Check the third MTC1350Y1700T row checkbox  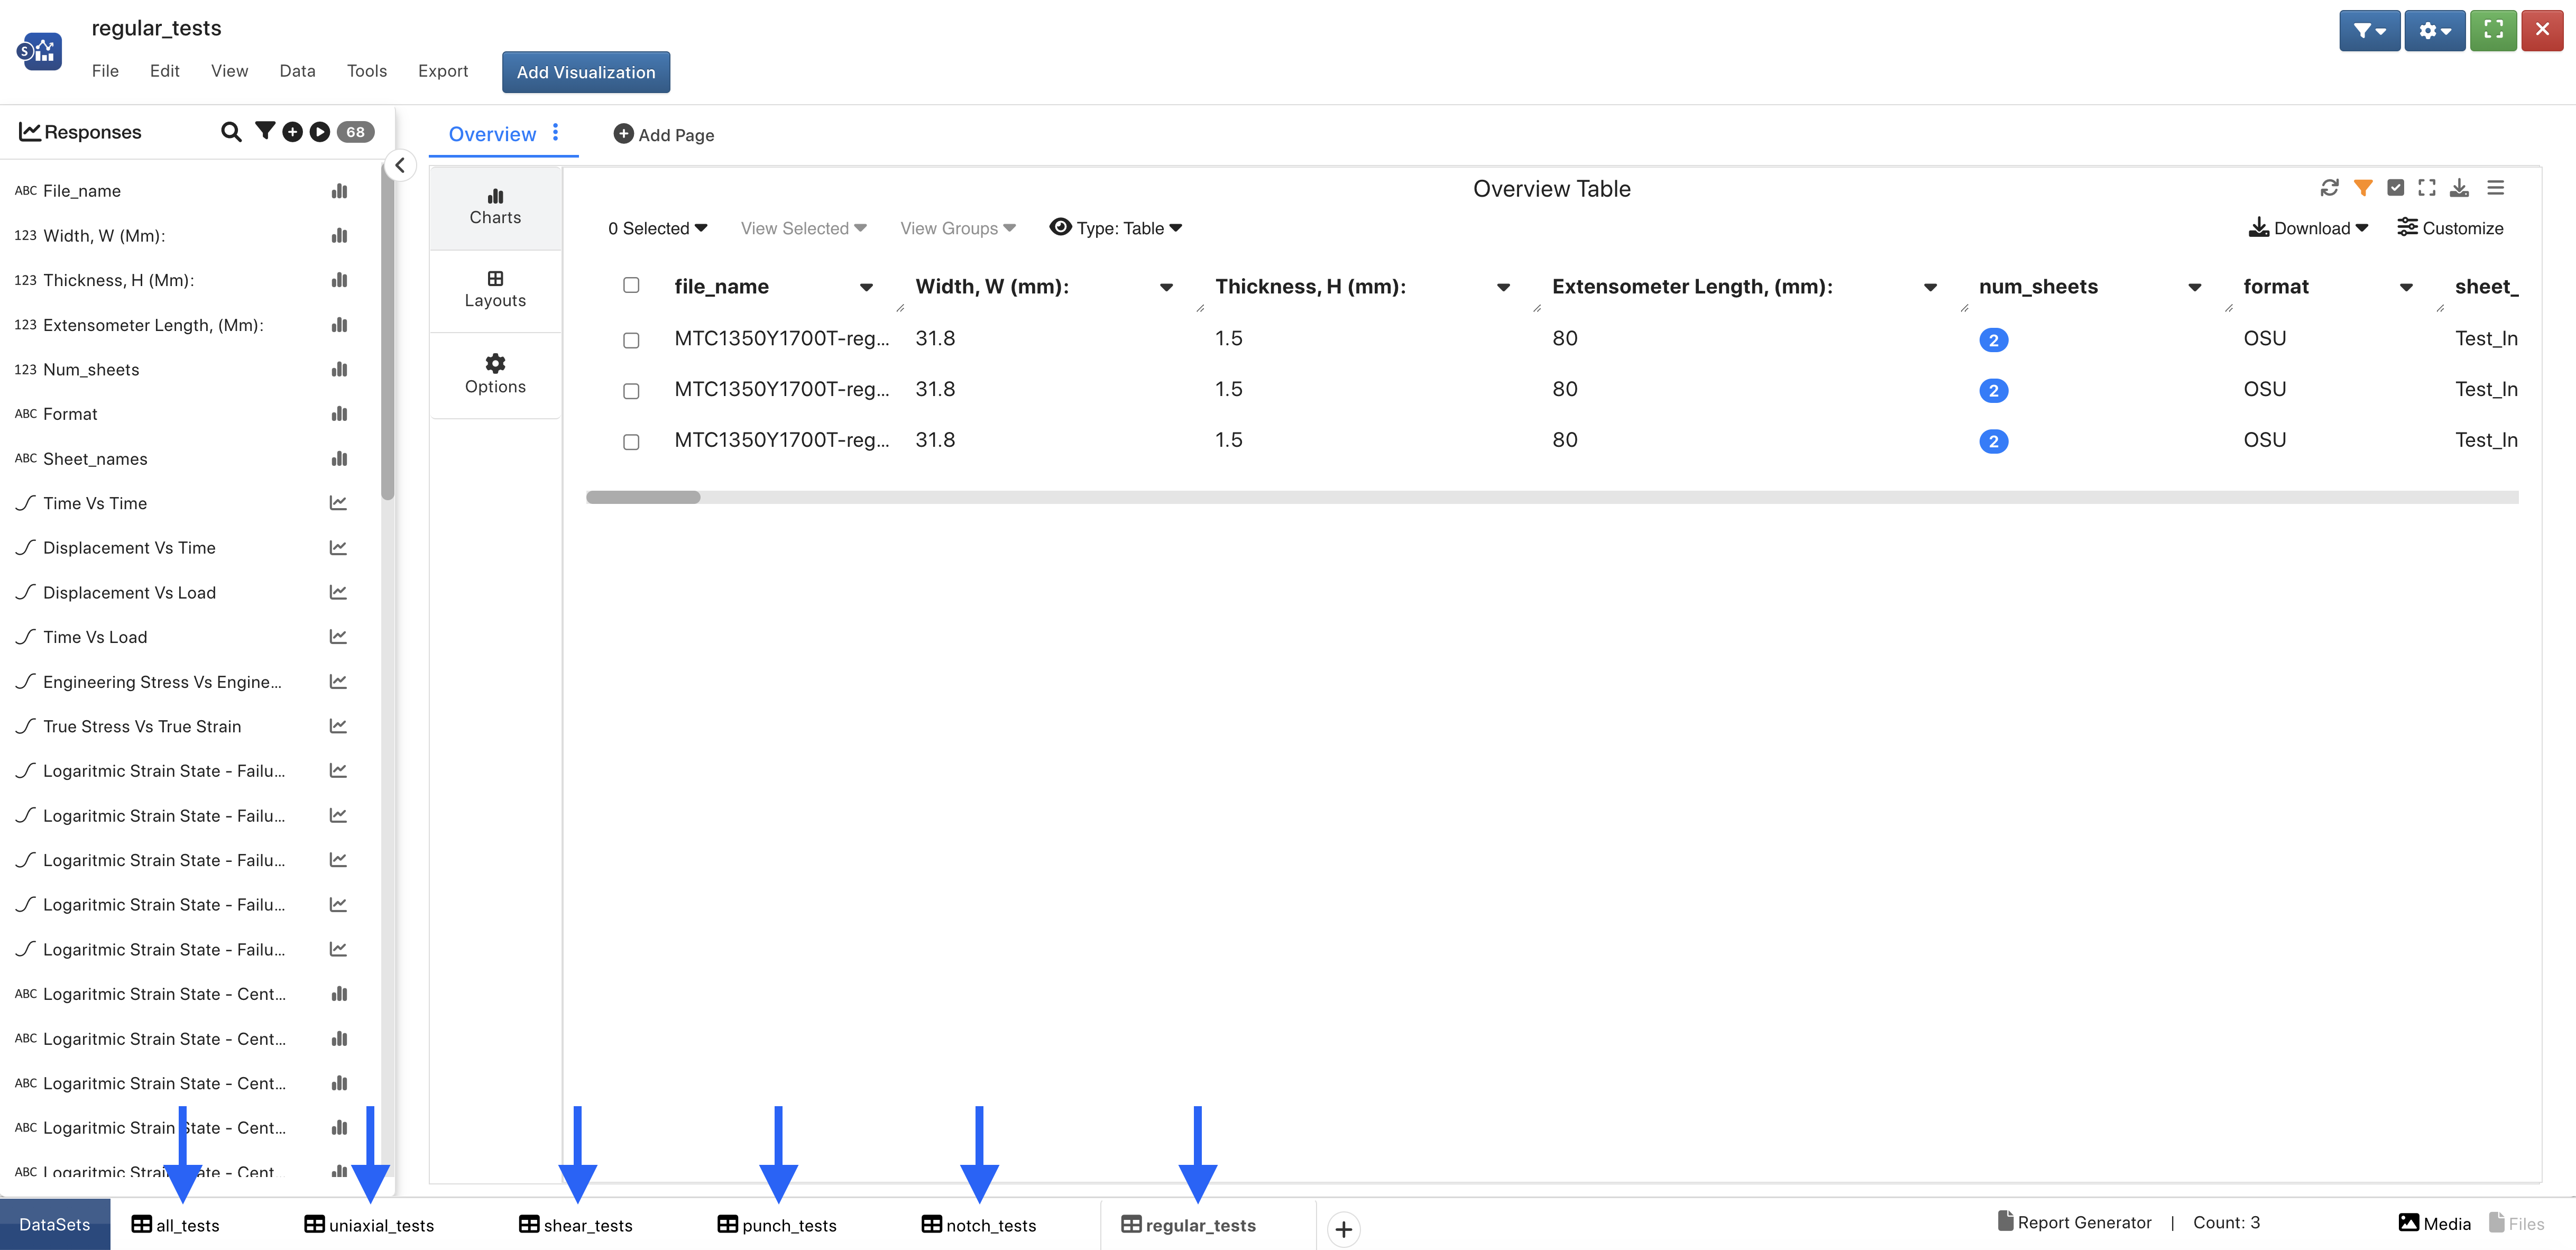tap(631, 442)
